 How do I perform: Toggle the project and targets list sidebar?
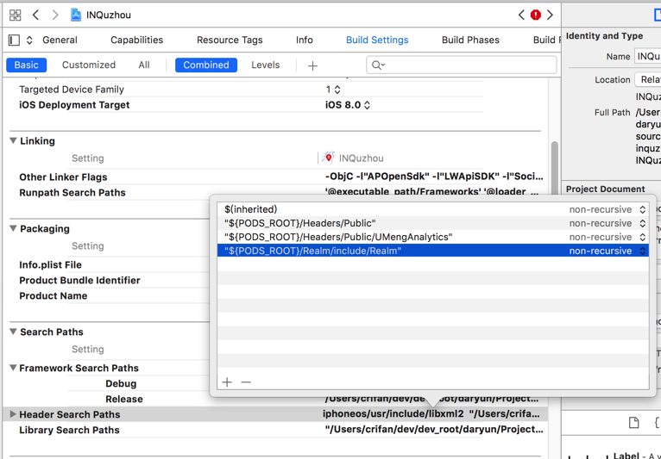pos(14,40)
